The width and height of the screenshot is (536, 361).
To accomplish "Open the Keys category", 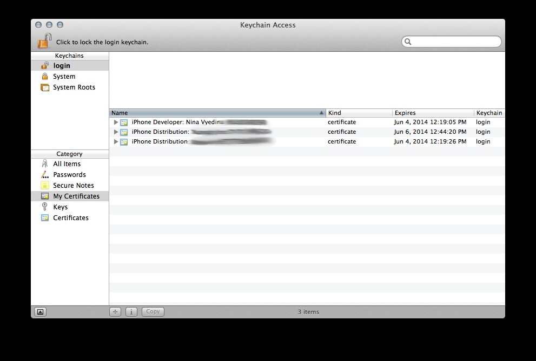I will point(70,207).
